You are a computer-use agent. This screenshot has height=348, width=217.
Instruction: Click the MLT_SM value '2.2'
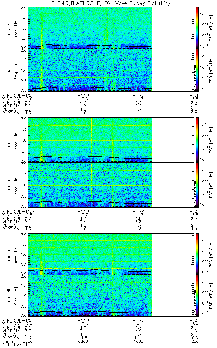[194, 109]
